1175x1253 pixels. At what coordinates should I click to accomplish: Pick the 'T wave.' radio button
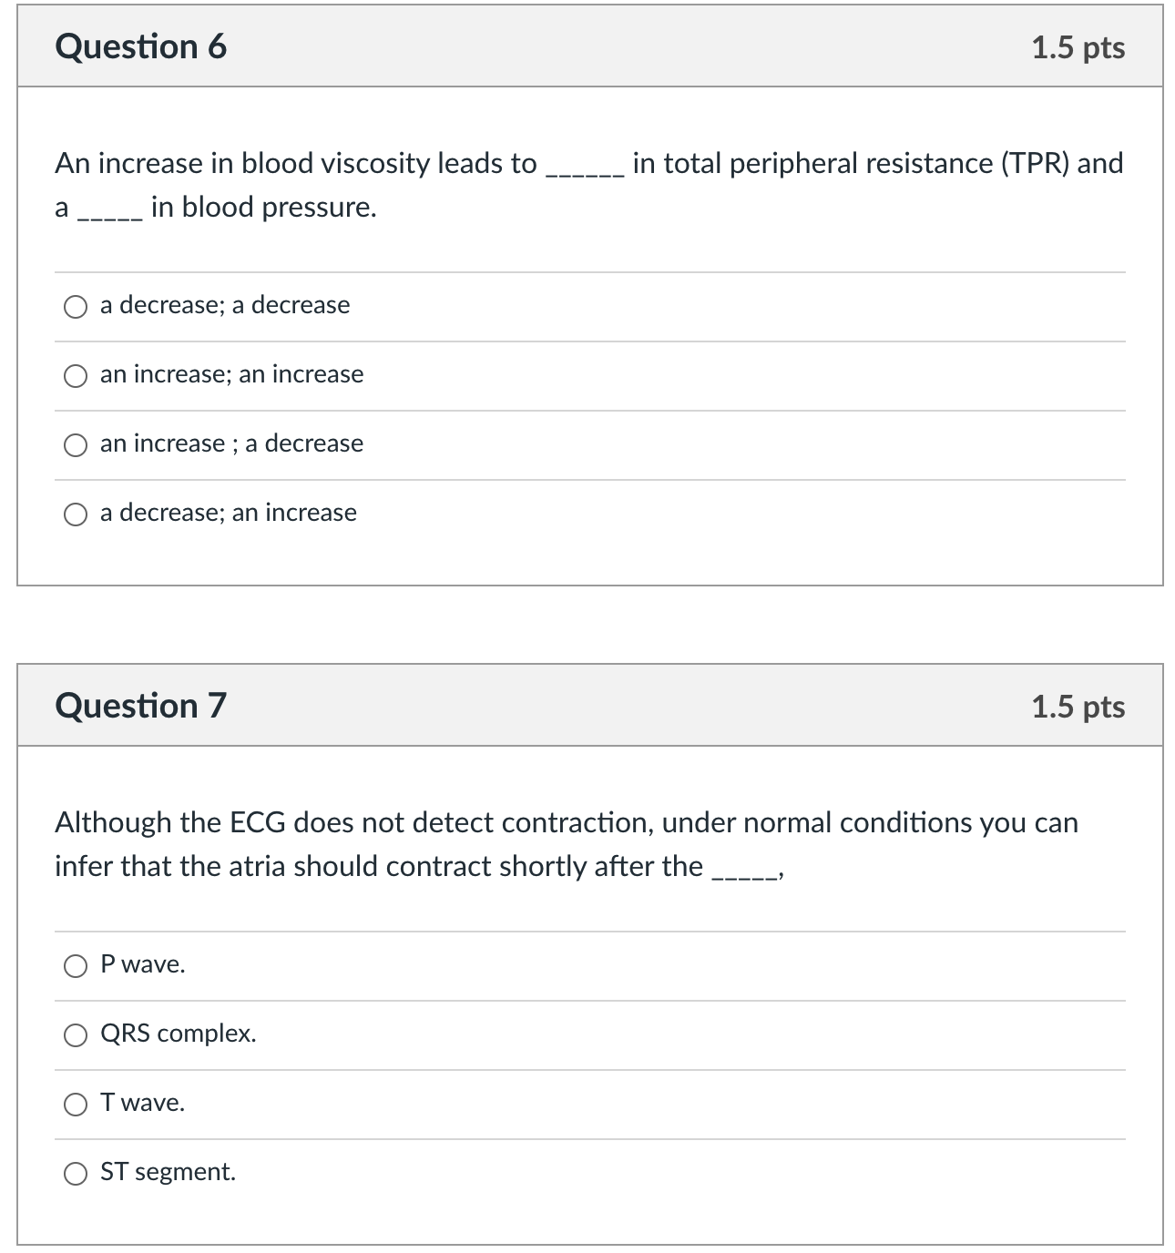point(76,1105)
